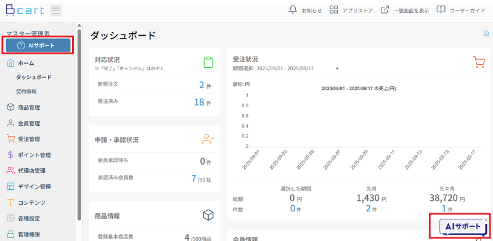The image size is (493, 241).
Task: Open the ユーザーガイド book icon
Action: (441, 10)
